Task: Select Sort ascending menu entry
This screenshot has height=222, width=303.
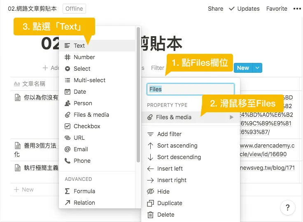Action: pos(191,146)
